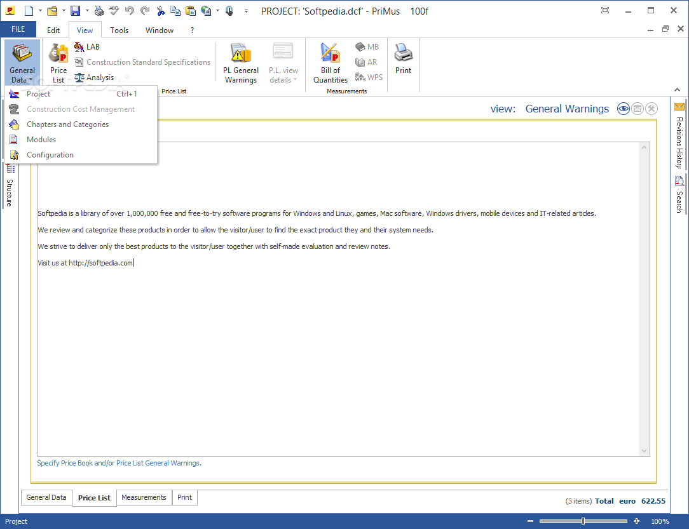The height and width of the screenshot is (529, 689).
Task: Expand the globe document dropdown arrow
Action: pyautogui.click(x=217, y=11)
